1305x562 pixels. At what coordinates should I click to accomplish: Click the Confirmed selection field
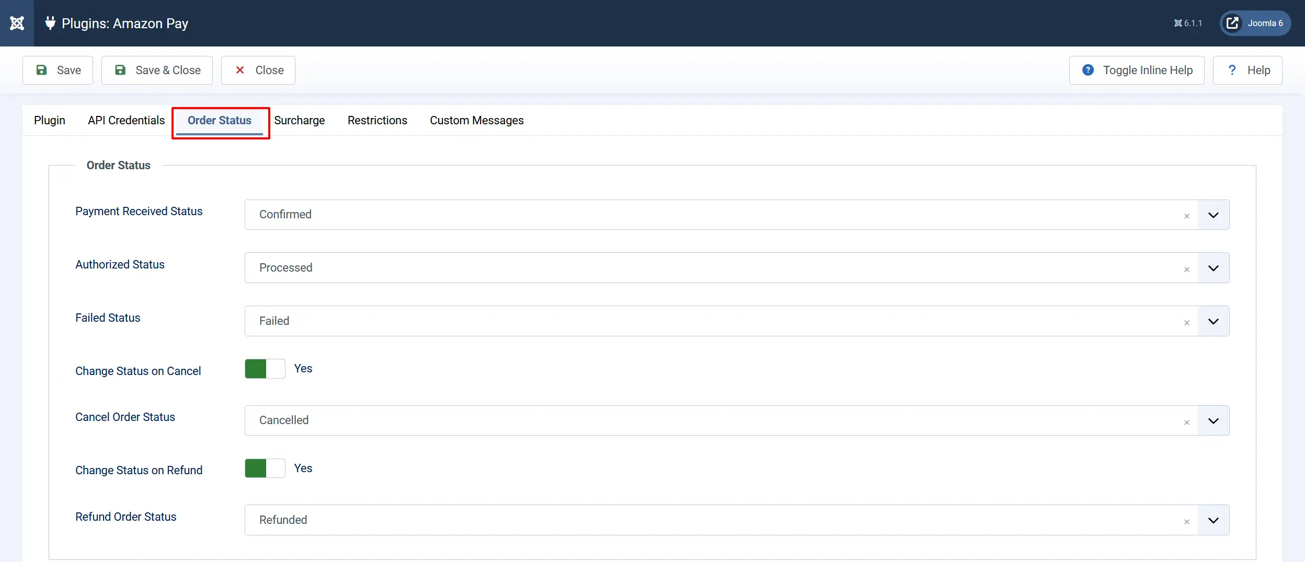(737, 215)
